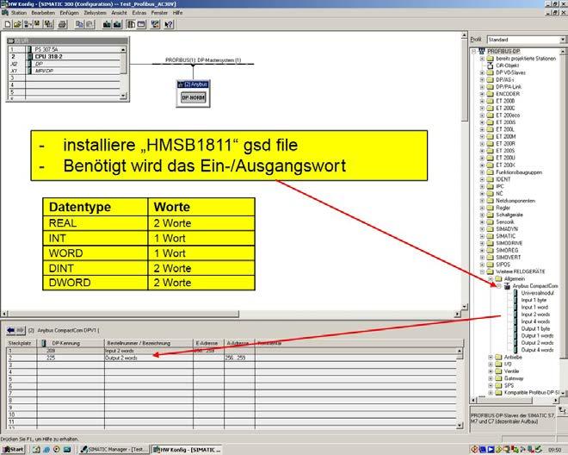Open the Hilfe menu
Image resolution: width=568 pixels, height=455 pixels.
click(177, 13)
